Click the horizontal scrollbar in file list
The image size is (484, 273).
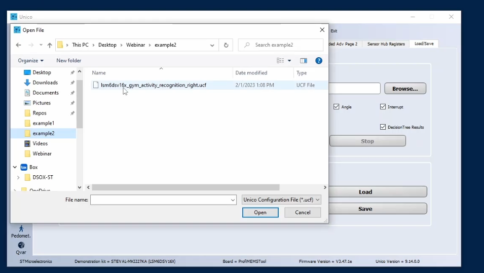pyautogui.click(x=185, y=187)
